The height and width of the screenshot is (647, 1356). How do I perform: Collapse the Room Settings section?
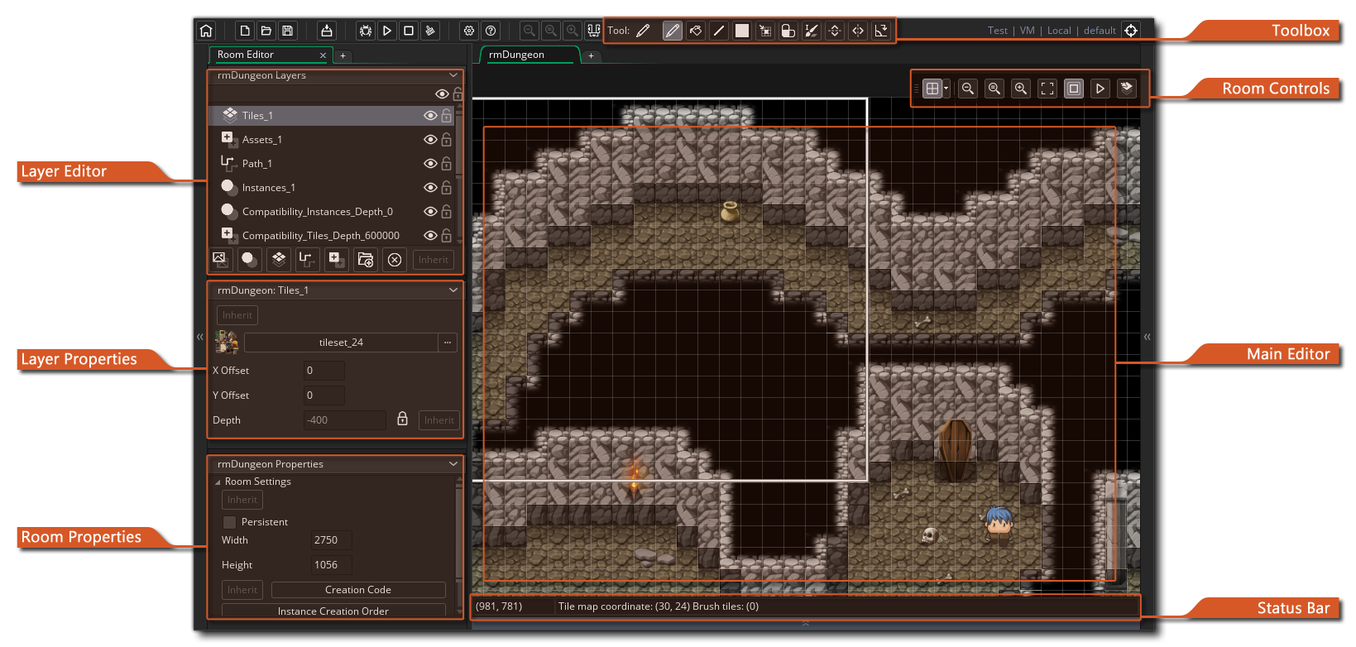(218, 482)
